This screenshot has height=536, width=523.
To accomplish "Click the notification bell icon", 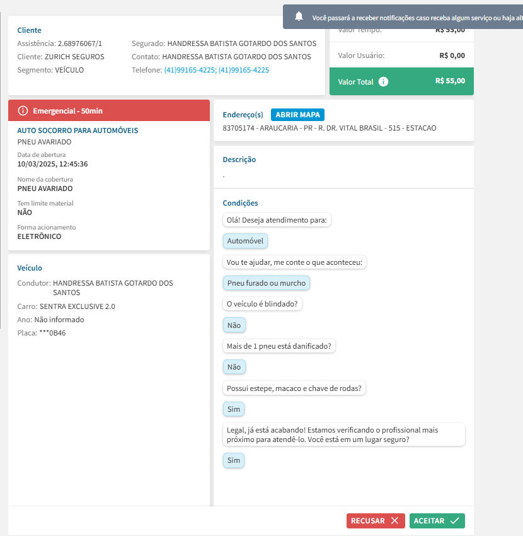I will [299, 17].
